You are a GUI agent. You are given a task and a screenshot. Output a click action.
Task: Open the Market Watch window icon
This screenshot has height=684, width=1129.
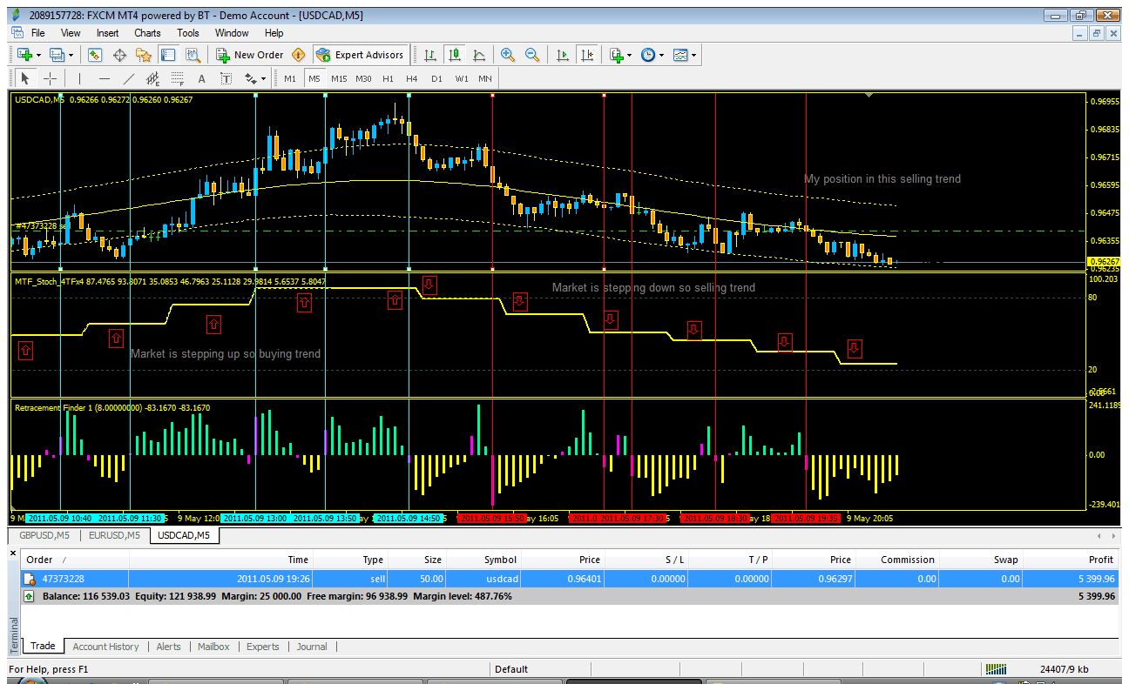[x=95, y=55]
